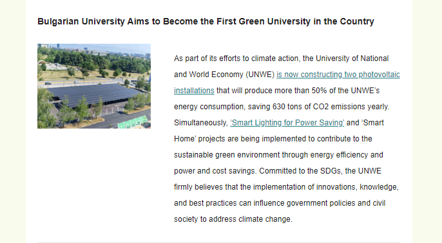Click the Bulgarian University article headline
This screenshot has width=442, height=243.
point(206,21)
